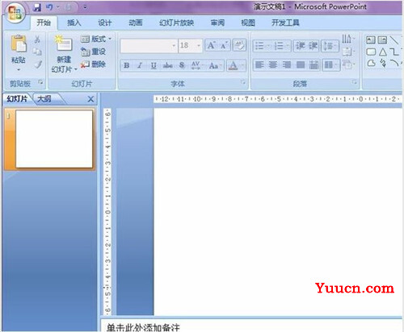Image resolution: width=404 pixels, height=332 pixels.
Task: Open the font size 18 dropdown
Action: [199, 46]
